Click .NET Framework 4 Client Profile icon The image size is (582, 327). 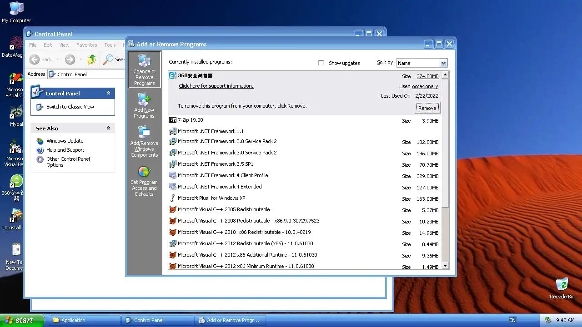tap(173, 175)
